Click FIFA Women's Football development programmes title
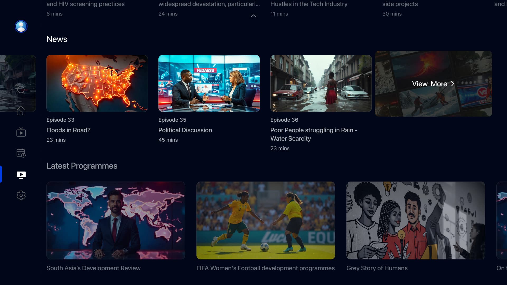507x285 pixels. pos(265,268)
